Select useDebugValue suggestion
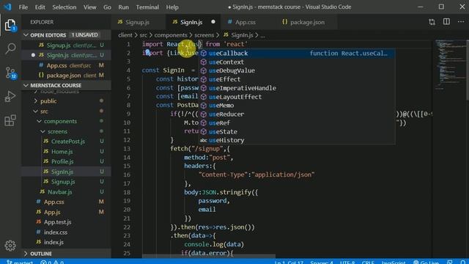 click(297, 70)
